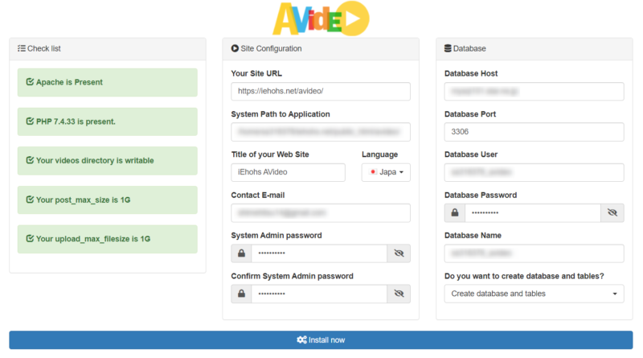The height and width of the screenshot is (358, 643).
Task: Click the Check list header icon
Action: [x=22, y=48]
